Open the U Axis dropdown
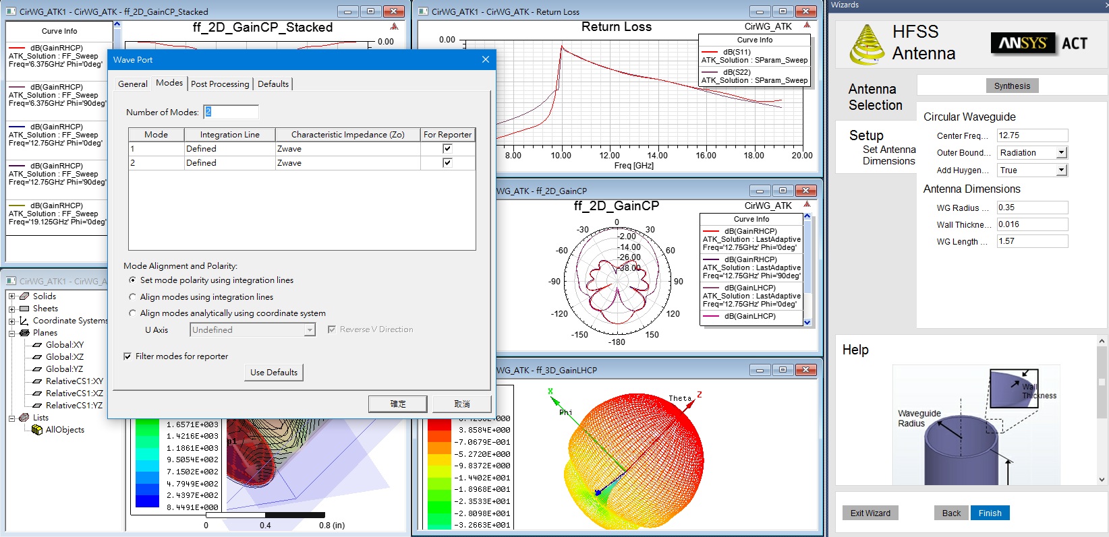 [310, 330]
